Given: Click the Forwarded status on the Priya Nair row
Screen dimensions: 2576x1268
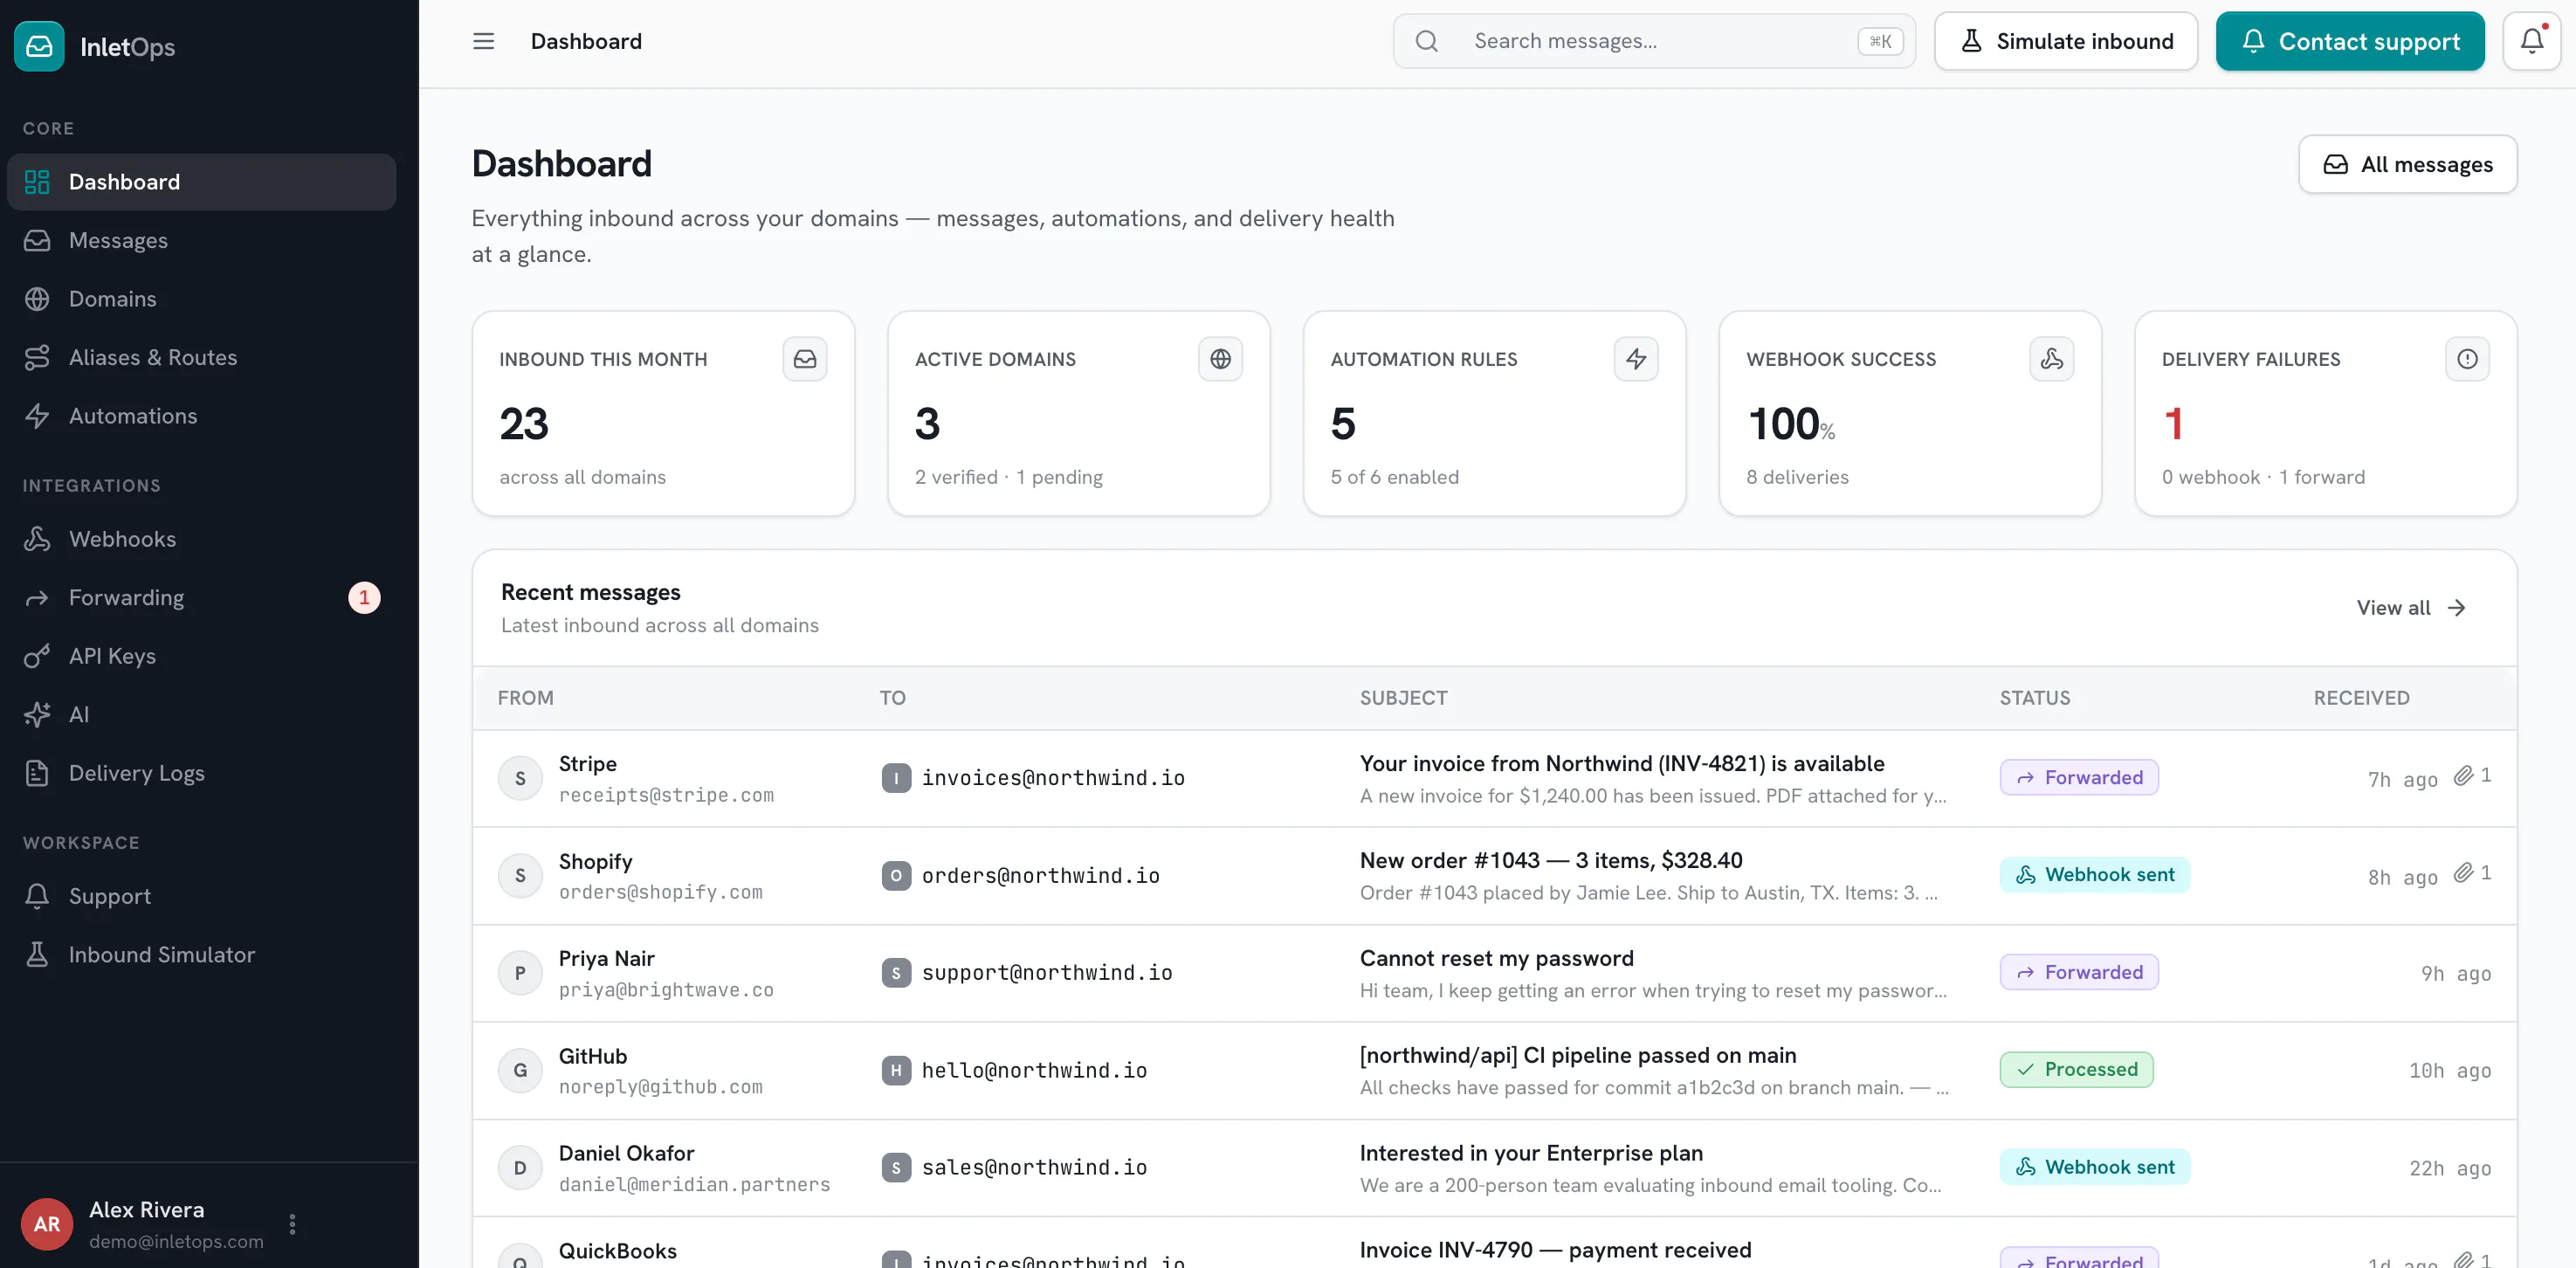Looking at the screenshot, I should click(x=2078, y=972).
